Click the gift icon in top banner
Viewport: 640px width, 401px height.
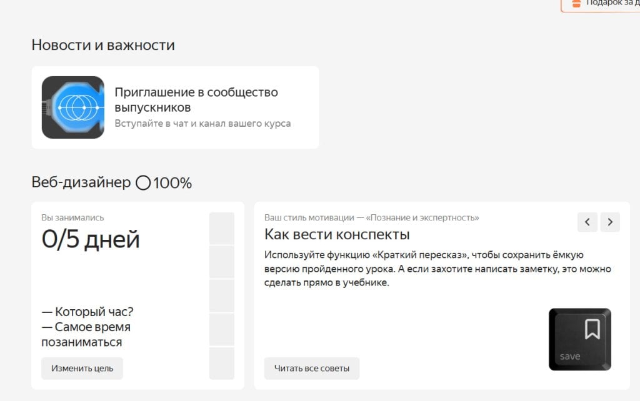tap(576, 3)
